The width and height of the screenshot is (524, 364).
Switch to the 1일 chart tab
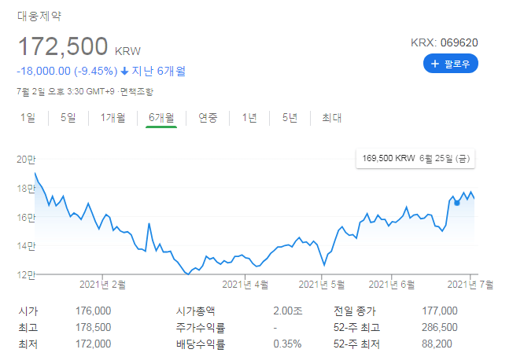click(28, 118)
